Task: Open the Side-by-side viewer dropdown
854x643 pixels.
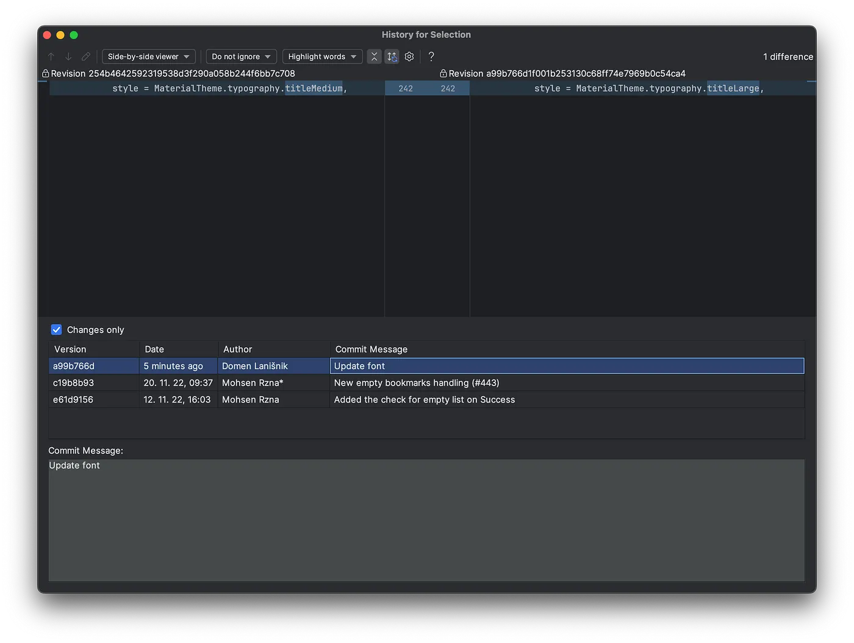Action: pos(148,57)
